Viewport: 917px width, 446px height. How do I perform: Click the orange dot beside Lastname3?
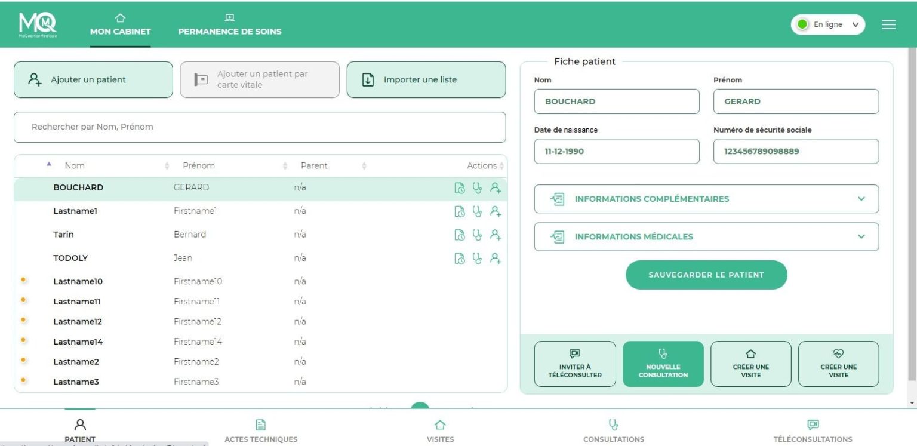tap(23, 380)
